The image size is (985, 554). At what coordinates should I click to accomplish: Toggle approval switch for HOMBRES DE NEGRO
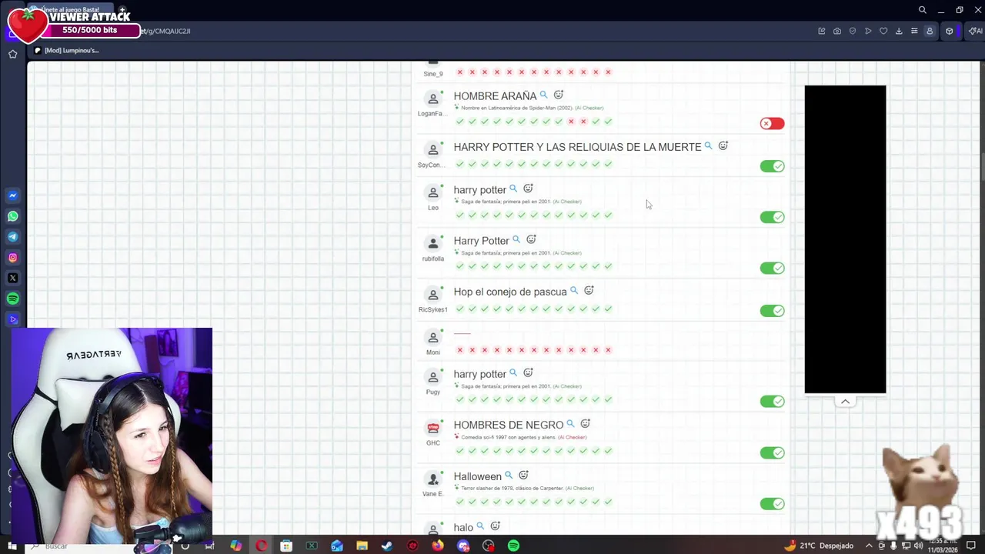click(772, 452)
